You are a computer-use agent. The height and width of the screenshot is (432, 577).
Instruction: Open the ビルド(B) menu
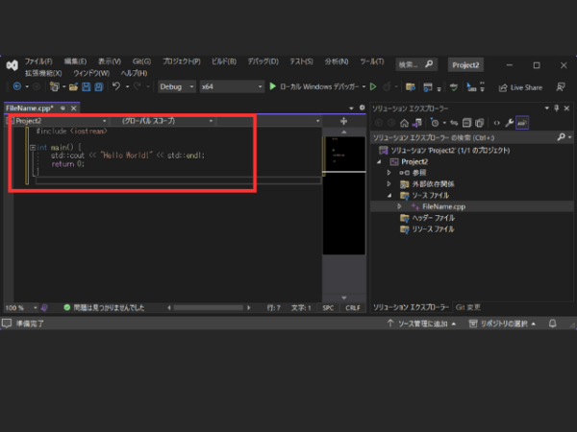tap(224, 61)
